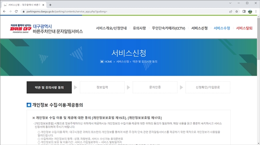The image size is (260, 145).
Task: Select the 약관 및 유의사항 동의 step box
Action: [x=49, y=87]
